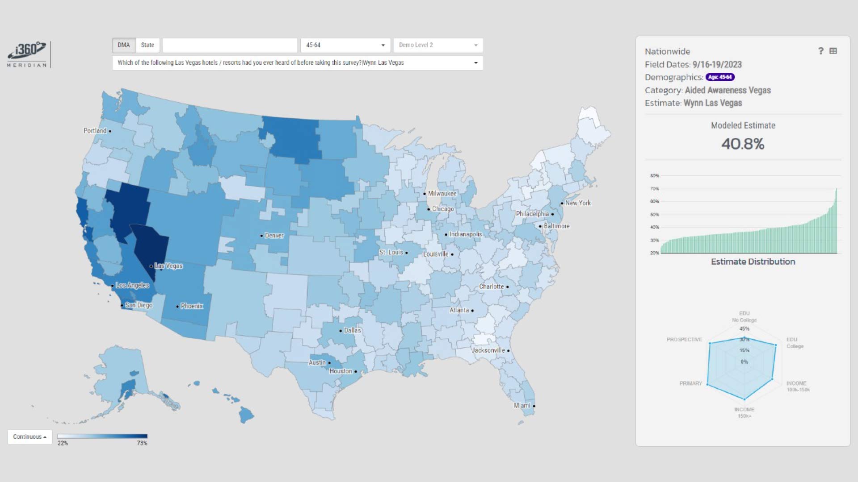The image size is (858, 482).
Task: Click the New York city label
Action: 578,203
